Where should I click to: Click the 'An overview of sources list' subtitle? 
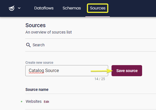[49, 32]
